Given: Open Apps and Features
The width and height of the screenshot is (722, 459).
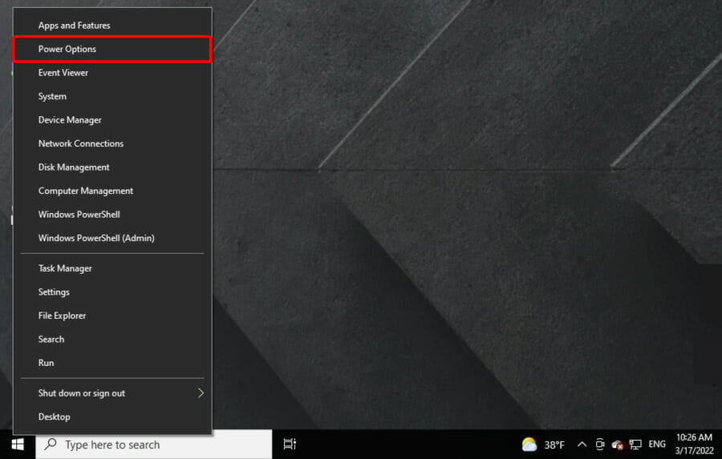Looking at the screenshot, I should point(112,26).
